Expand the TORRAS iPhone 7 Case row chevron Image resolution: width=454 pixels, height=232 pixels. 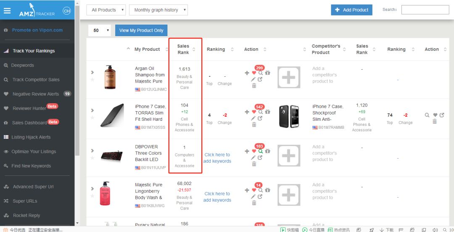92,110
